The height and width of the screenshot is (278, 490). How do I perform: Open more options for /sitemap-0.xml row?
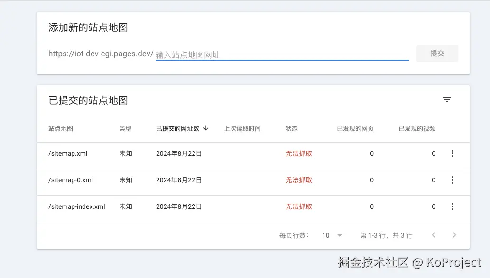pos(453,180)
